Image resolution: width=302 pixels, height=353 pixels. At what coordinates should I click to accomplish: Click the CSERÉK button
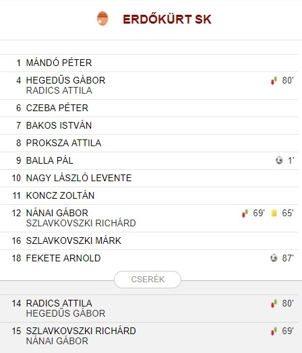click(x=148, y=280)
